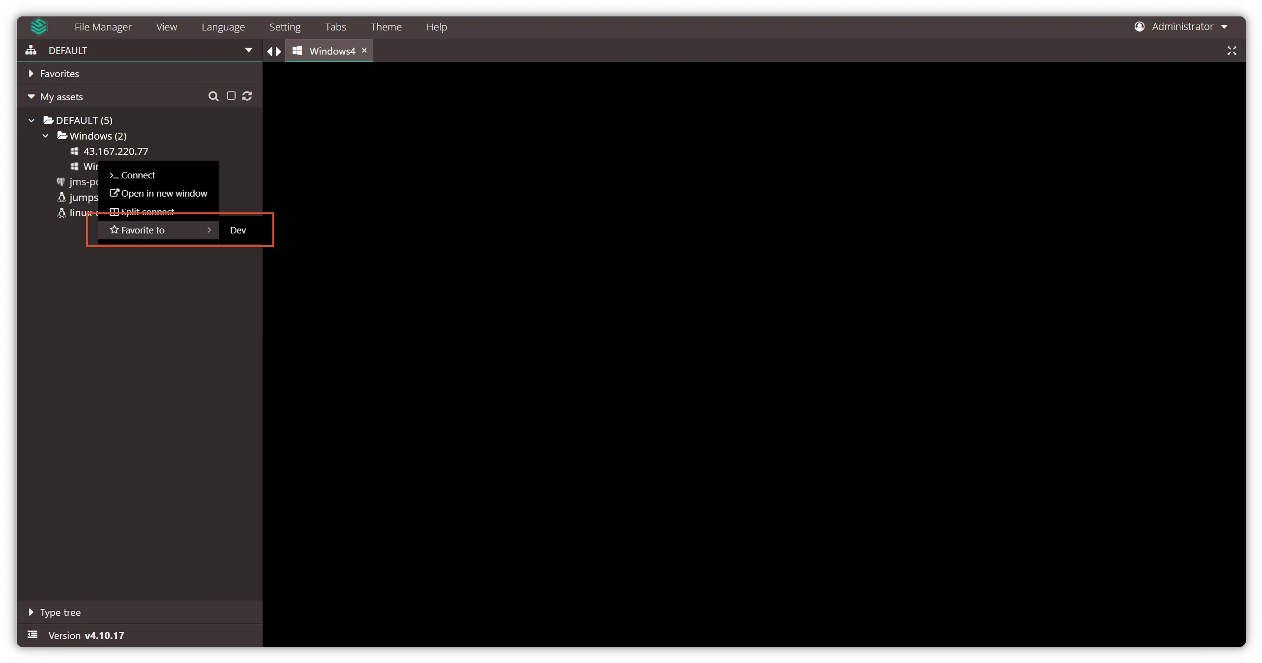Open the Theme menu

click(x=386, y=27)
